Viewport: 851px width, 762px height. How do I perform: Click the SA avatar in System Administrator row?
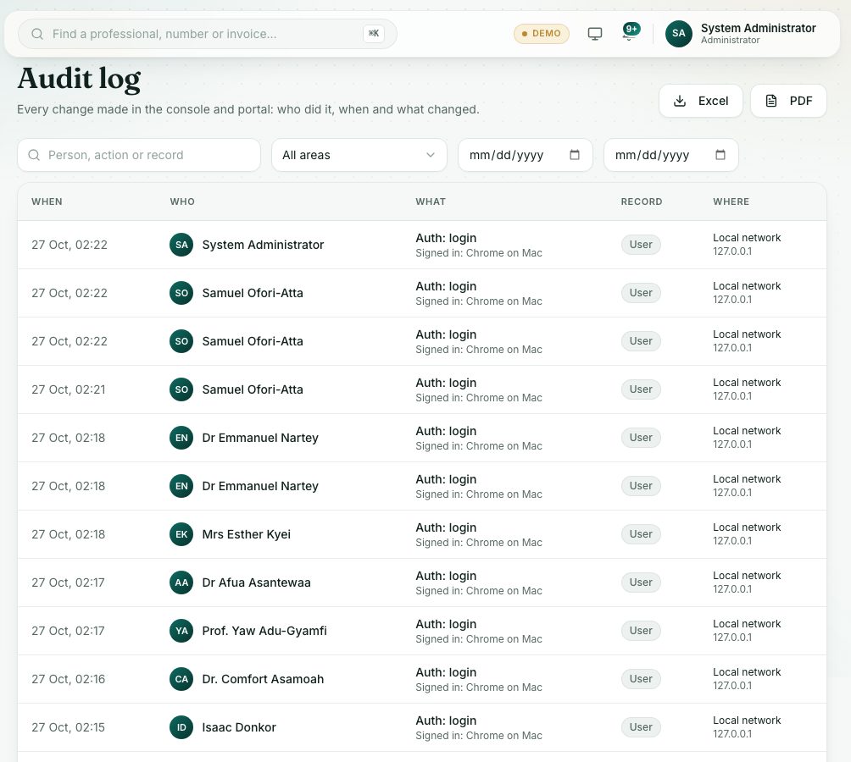(x=181, y=245)
